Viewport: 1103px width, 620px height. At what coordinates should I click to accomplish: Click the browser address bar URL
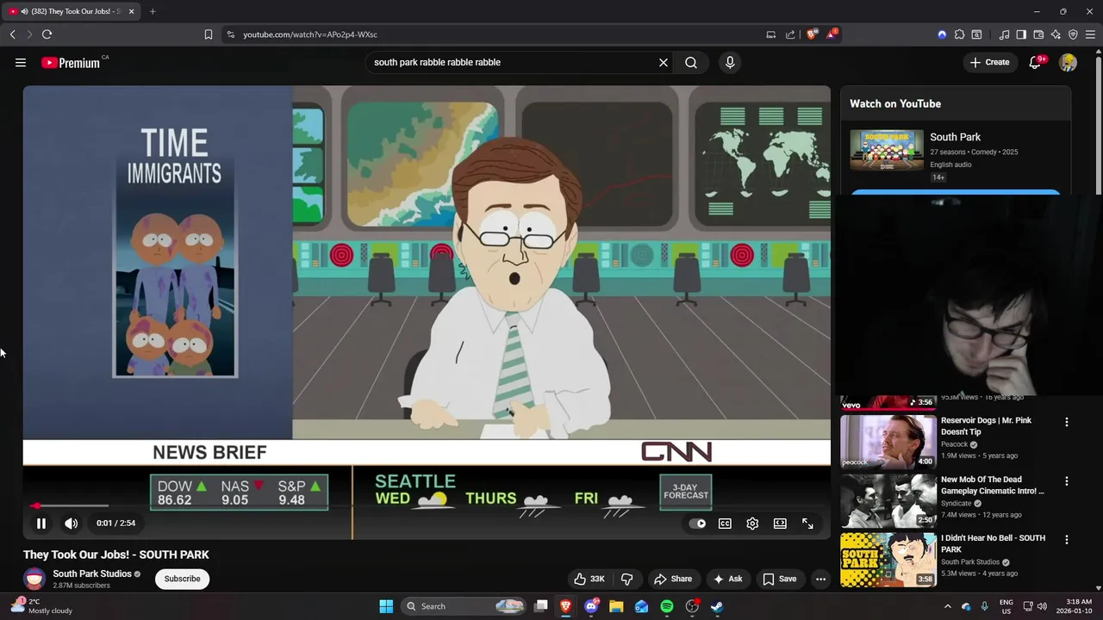click(310, 34)
